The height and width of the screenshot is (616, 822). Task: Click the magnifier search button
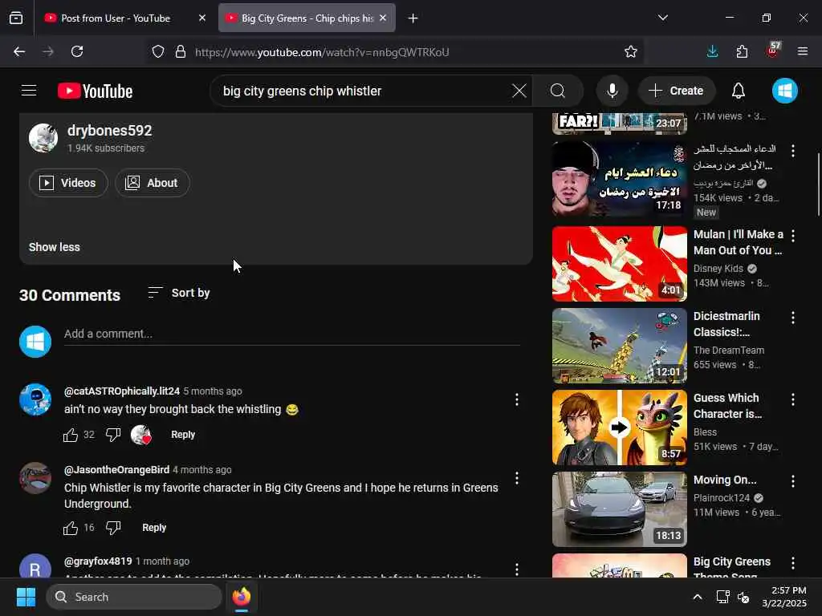point(558,91)
